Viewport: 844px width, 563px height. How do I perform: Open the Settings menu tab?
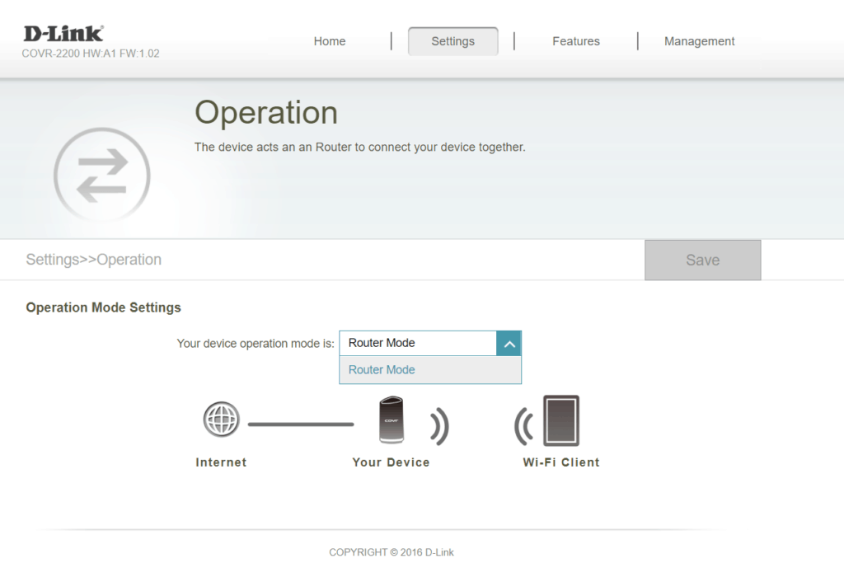point(452,41)
